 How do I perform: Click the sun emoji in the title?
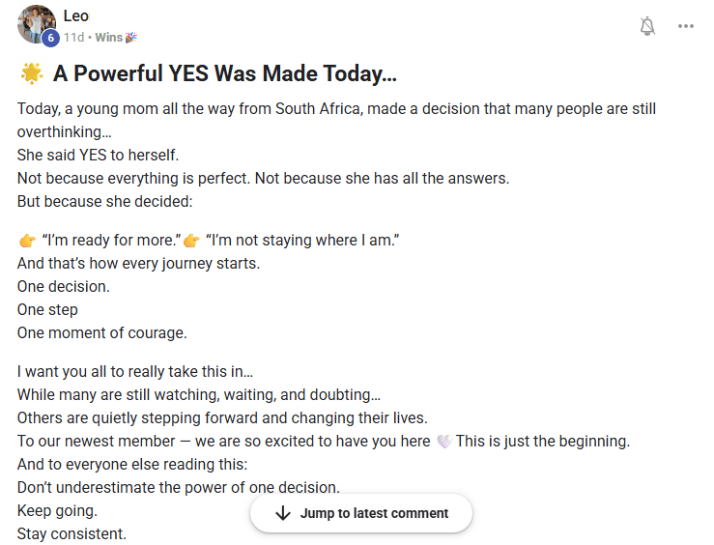(30, 73)
